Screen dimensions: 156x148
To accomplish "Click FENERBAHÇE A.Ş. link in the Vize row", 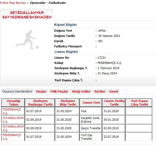I will tap(12, 111).
